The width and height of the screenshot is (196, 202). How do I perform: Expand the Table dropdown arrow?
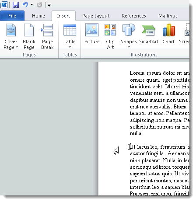click(70, 47)
